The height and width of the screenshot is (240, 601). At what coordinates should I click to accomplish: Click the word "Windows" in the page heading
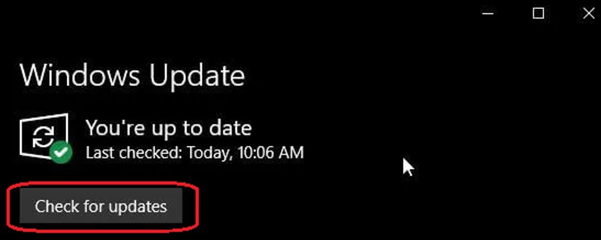tap(79, 75)
